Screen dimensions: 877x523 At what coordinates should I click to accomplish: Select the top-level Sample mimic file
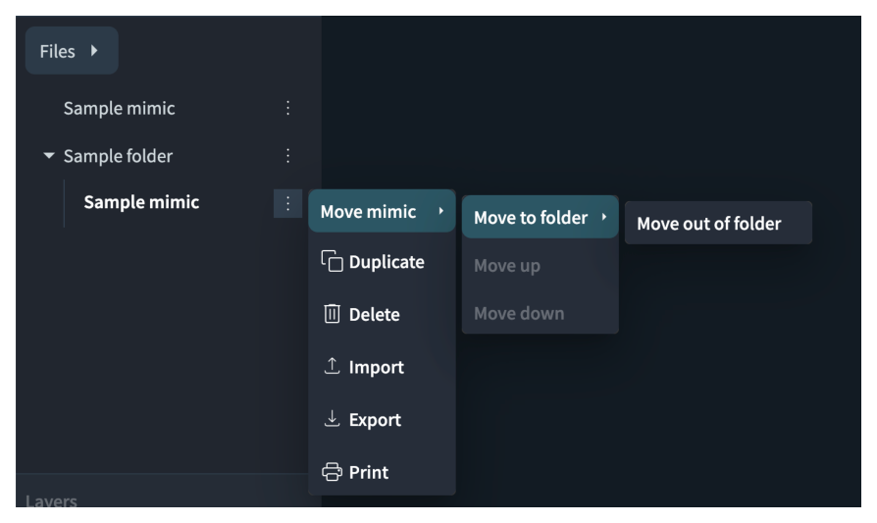tap(119, 108)
